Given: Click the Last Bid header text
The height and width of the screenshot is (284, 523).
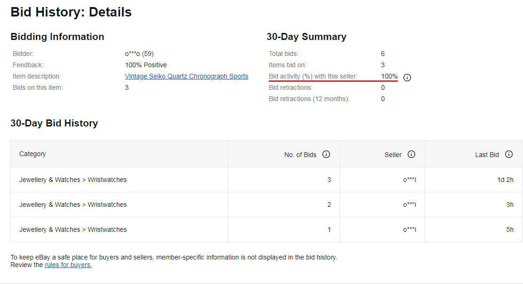Looking at the screenshot, I should [x=487, y=155].
